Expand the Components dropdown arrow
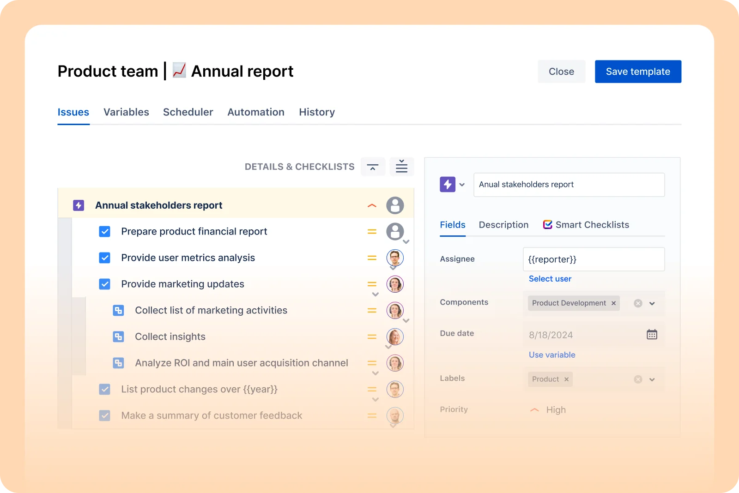Viewport: 739px width, 493px height. 652,303
